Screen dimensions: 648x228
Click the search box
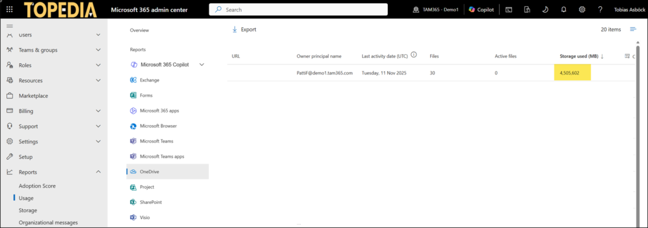tap(299, 9)
